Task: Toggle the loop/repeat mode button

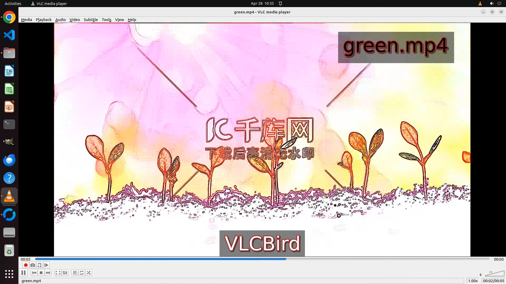Action: click(82, 273)
